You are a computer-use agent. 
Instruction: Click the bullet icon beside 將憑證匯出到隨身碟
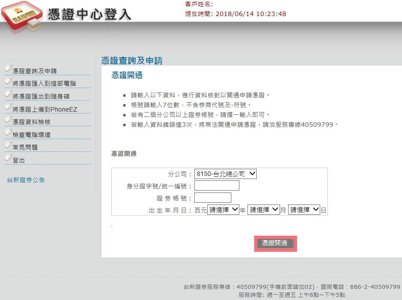point(8,94)
